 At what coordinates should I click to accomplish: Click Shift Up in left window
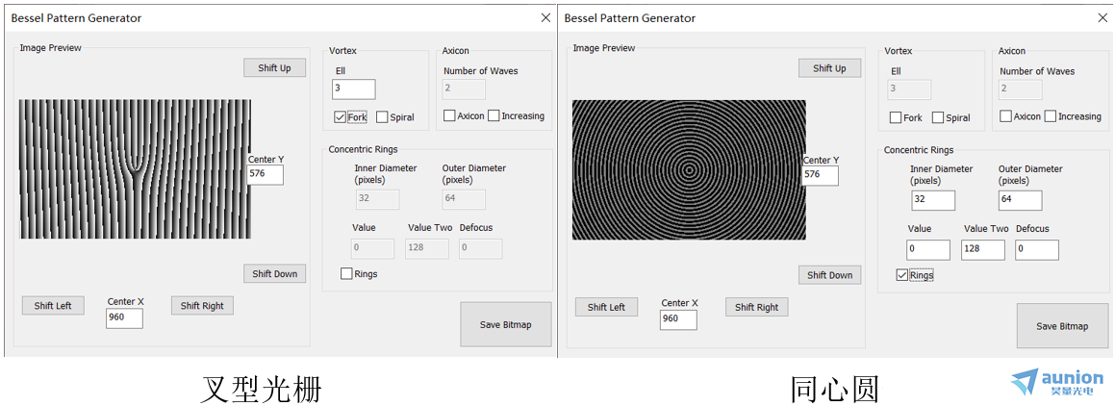tap(274, 67)
